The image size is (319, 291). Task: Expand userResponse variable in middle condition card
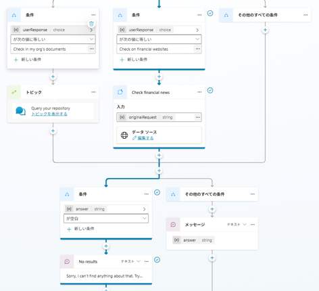[x=197, y=30]
